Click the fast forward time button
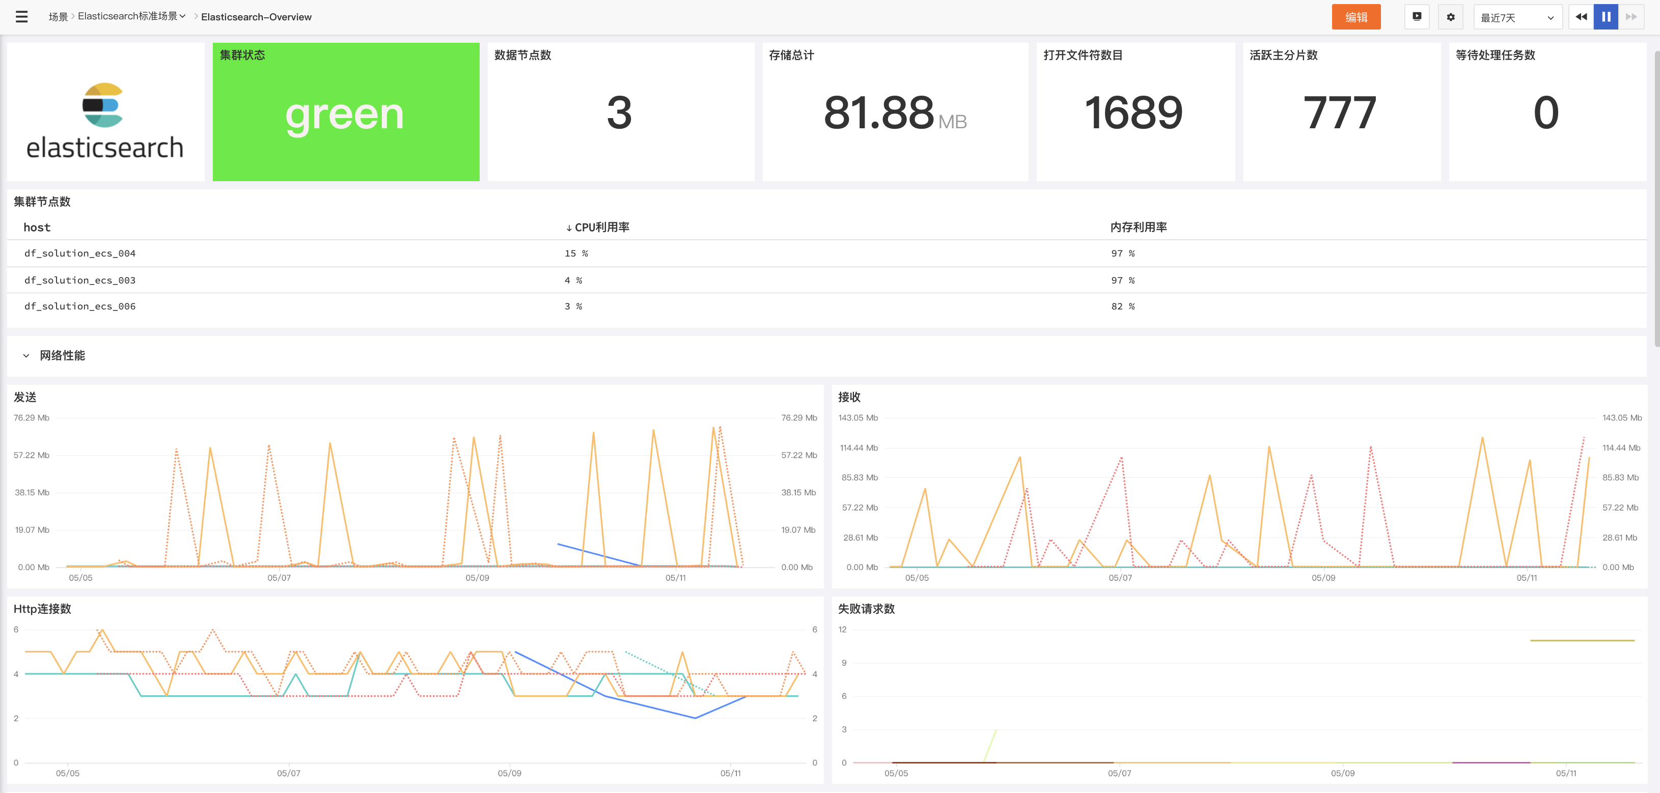The image size is (1660, 793). pos(1631,17)
